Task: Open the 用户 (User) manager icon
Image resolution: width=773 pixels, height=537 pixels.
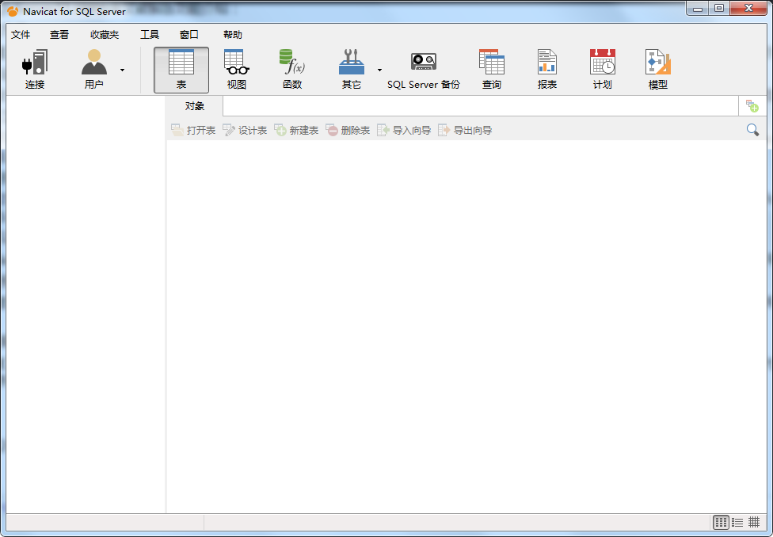Action: (94, 69)
